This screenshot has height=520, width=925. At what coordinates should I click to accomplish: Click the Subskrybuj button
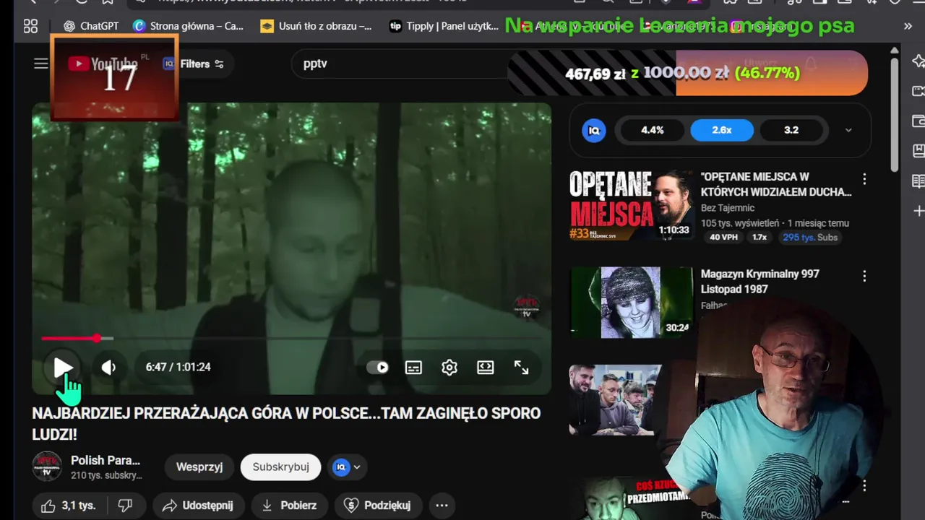(x=281, y=467)
